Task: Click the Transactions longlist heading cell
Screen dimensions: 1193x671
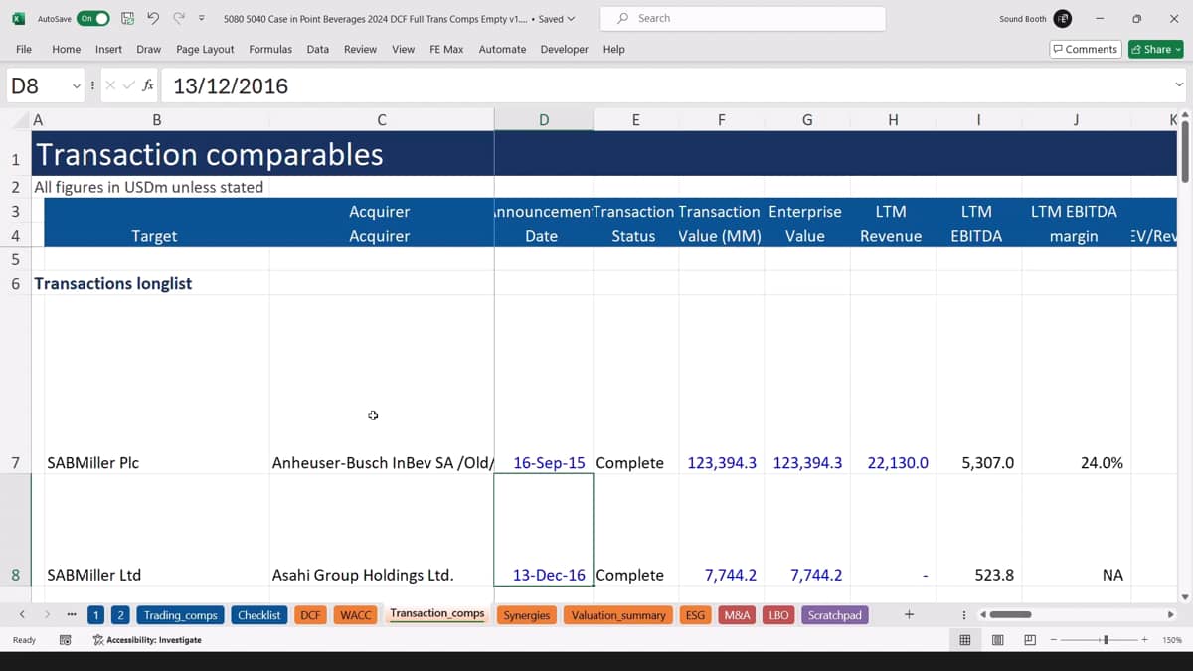Action: click(x=113, y=283)
